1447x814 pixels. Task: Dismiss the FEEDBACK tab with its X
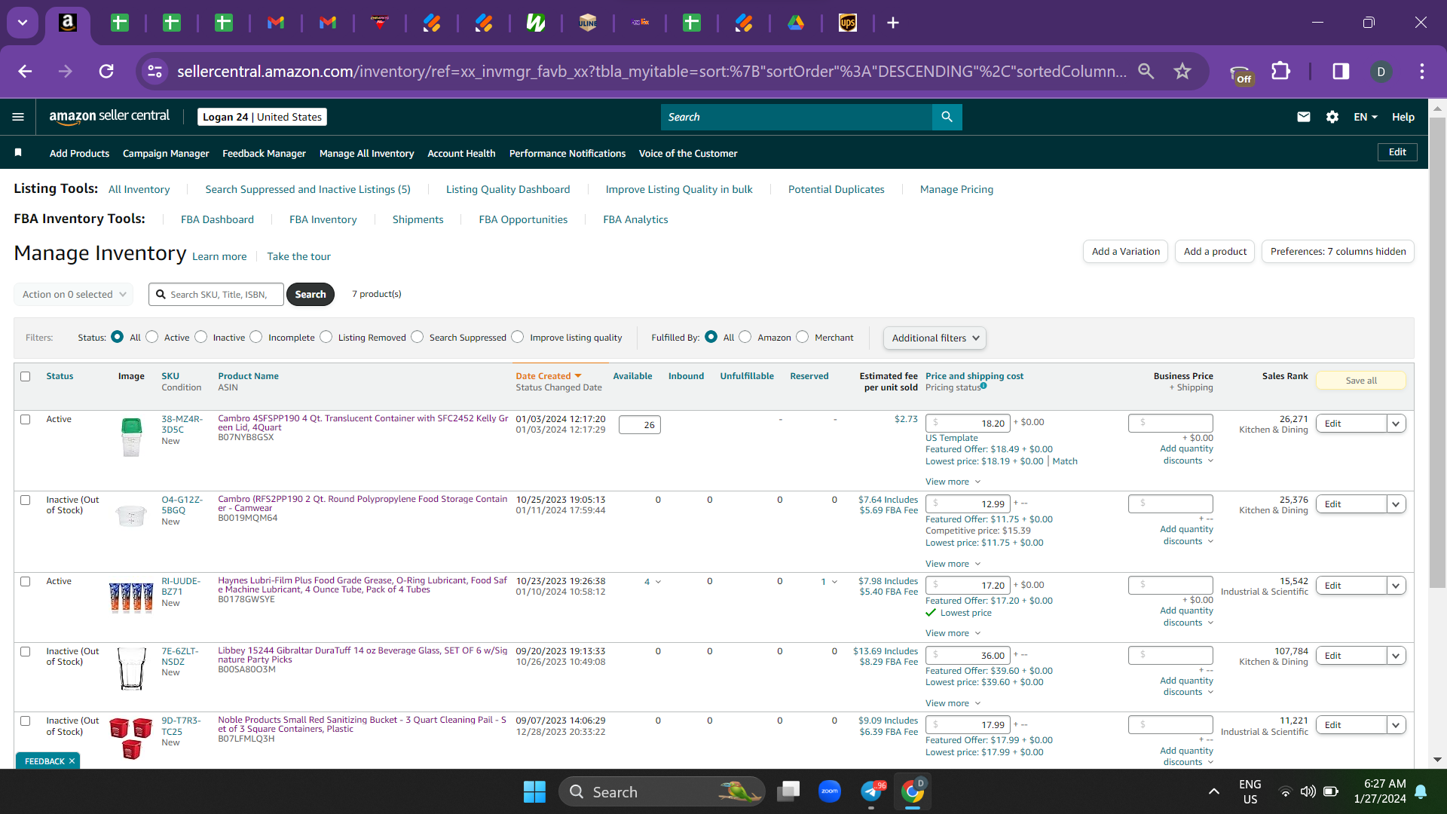(x=72, y=761)
